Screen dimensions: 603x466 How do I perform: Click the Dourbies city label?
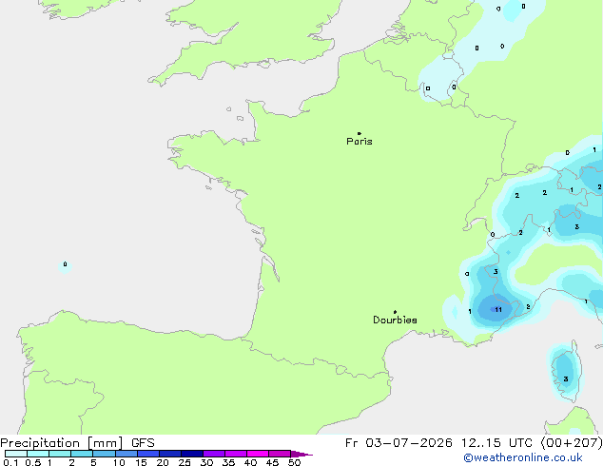click(x=395, y=320)
